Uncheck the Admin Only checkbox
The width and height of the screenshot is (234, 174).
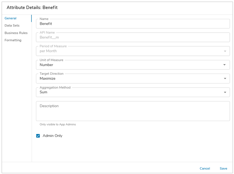pyautogui.click(x=38, y=136)
